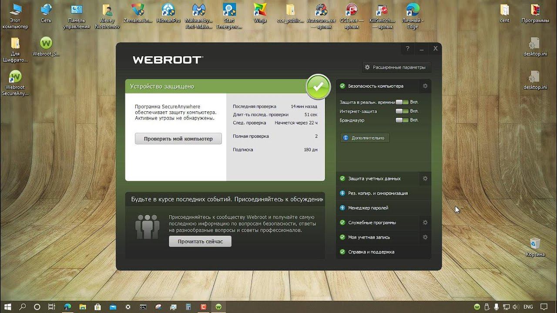Toggle the Брандмауэр firewall switch
Image resolution: width=557 pixels, height=313 pixels.
point(402,120)
